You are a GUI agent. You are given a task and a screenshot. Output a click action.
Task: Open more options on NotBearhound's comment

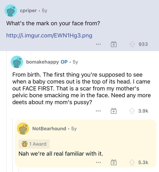pyautogui.click(x=98, y=162)
